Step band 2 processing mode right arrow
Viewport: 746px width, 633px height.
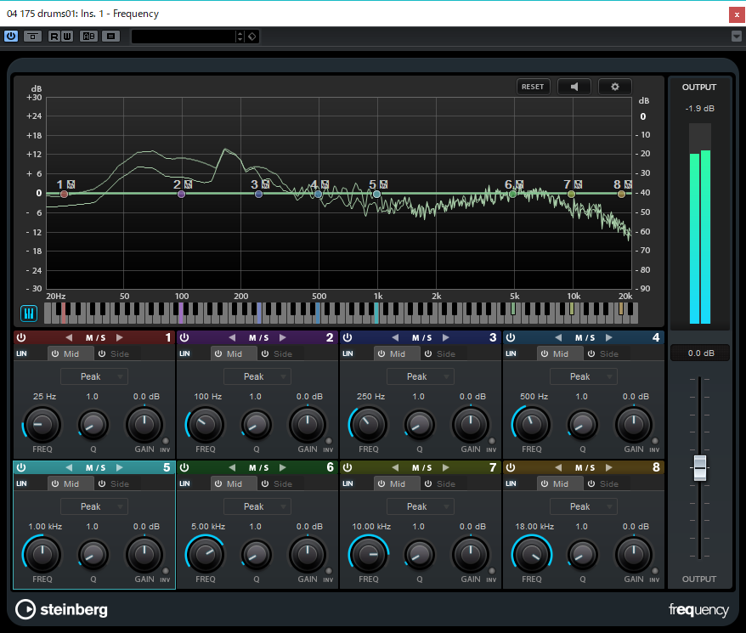pos(283,337)
